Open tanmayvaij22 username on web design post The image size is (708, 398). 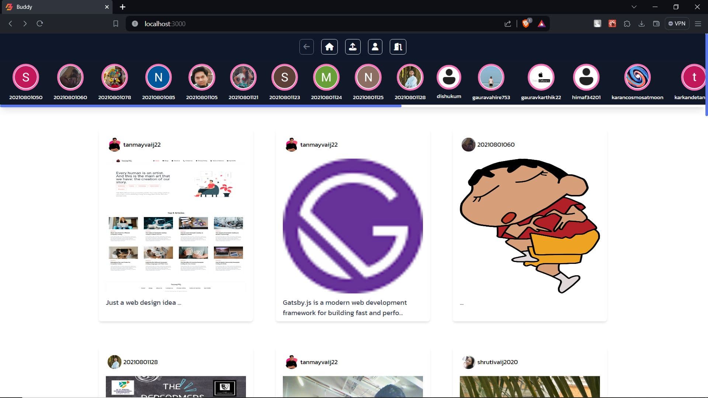point(142,145)
